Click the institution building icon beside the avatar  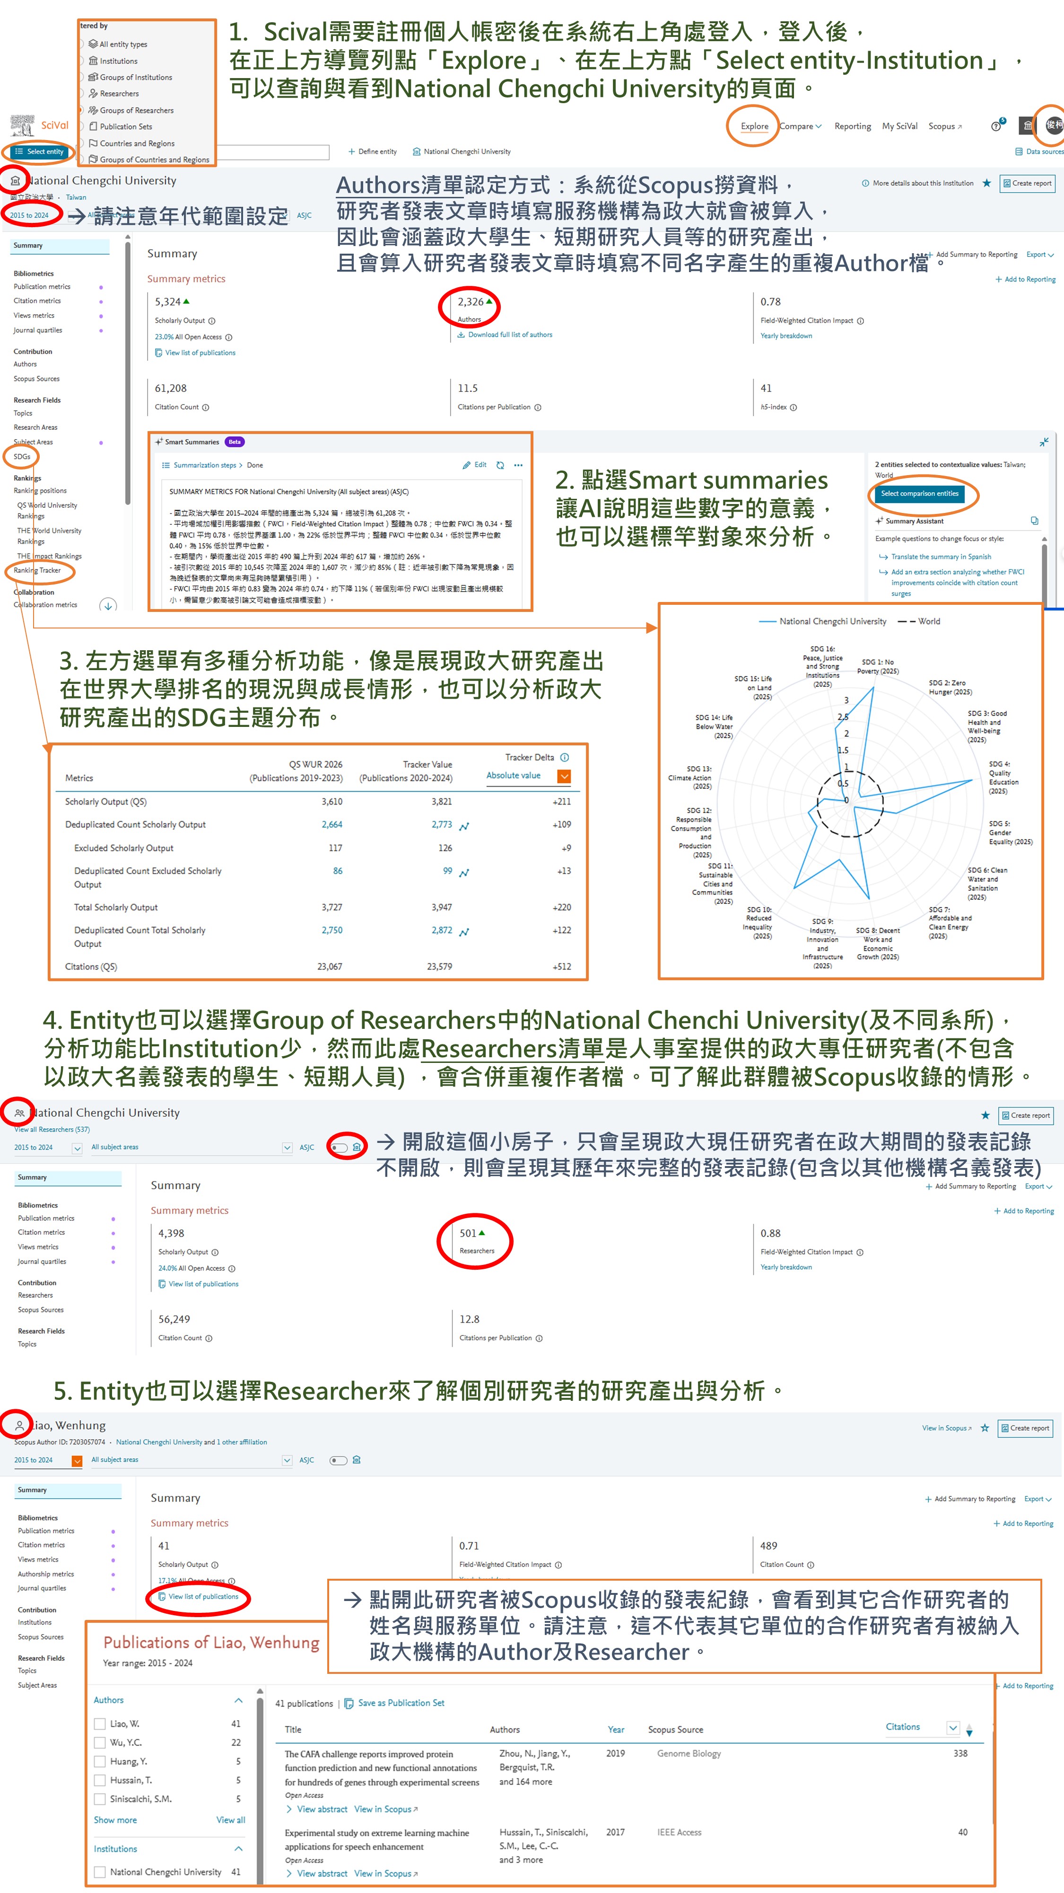click(1027, 126)
